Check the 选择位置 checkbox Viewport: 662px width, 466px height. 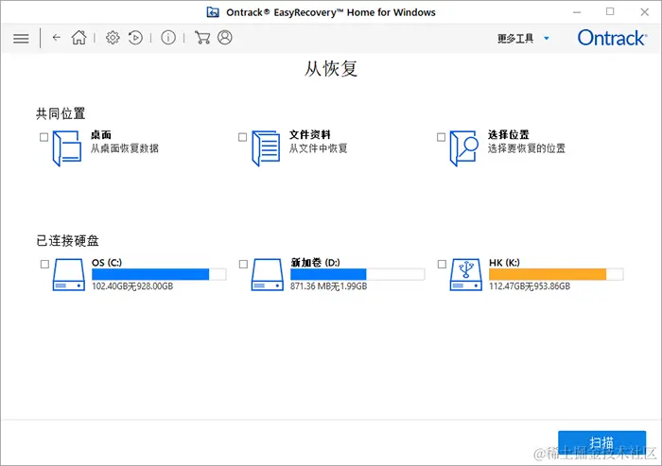pos(442,137)
